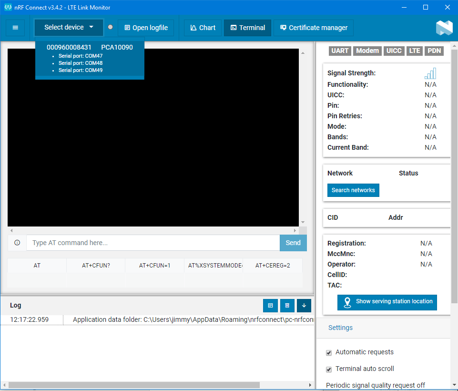Disable Terminal auto scroll checkbox

tap(329, 369)
